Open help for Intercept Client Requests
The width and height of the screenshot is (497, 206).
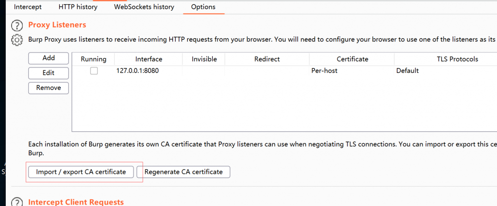point(17,202)
